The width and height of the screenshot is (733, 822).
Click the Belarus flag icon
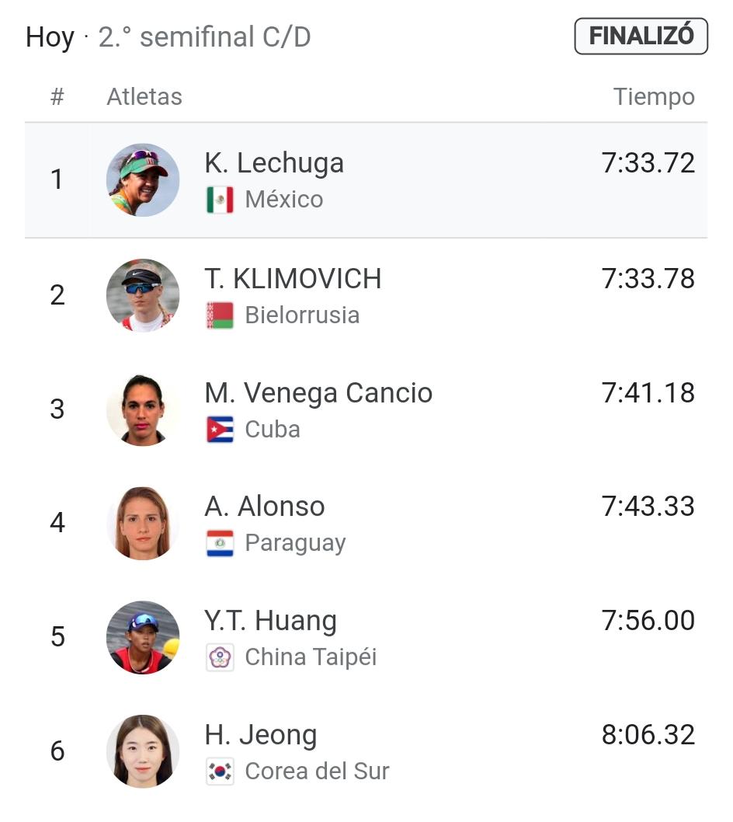(220, 315)
